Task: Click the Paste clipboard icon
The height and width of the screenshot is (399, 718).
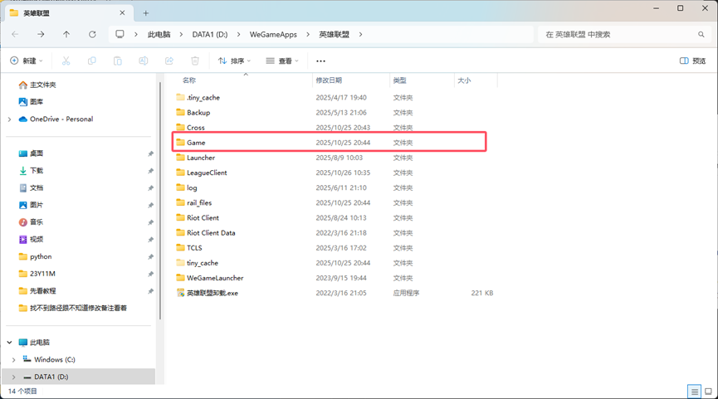Action: pos(118,61)
